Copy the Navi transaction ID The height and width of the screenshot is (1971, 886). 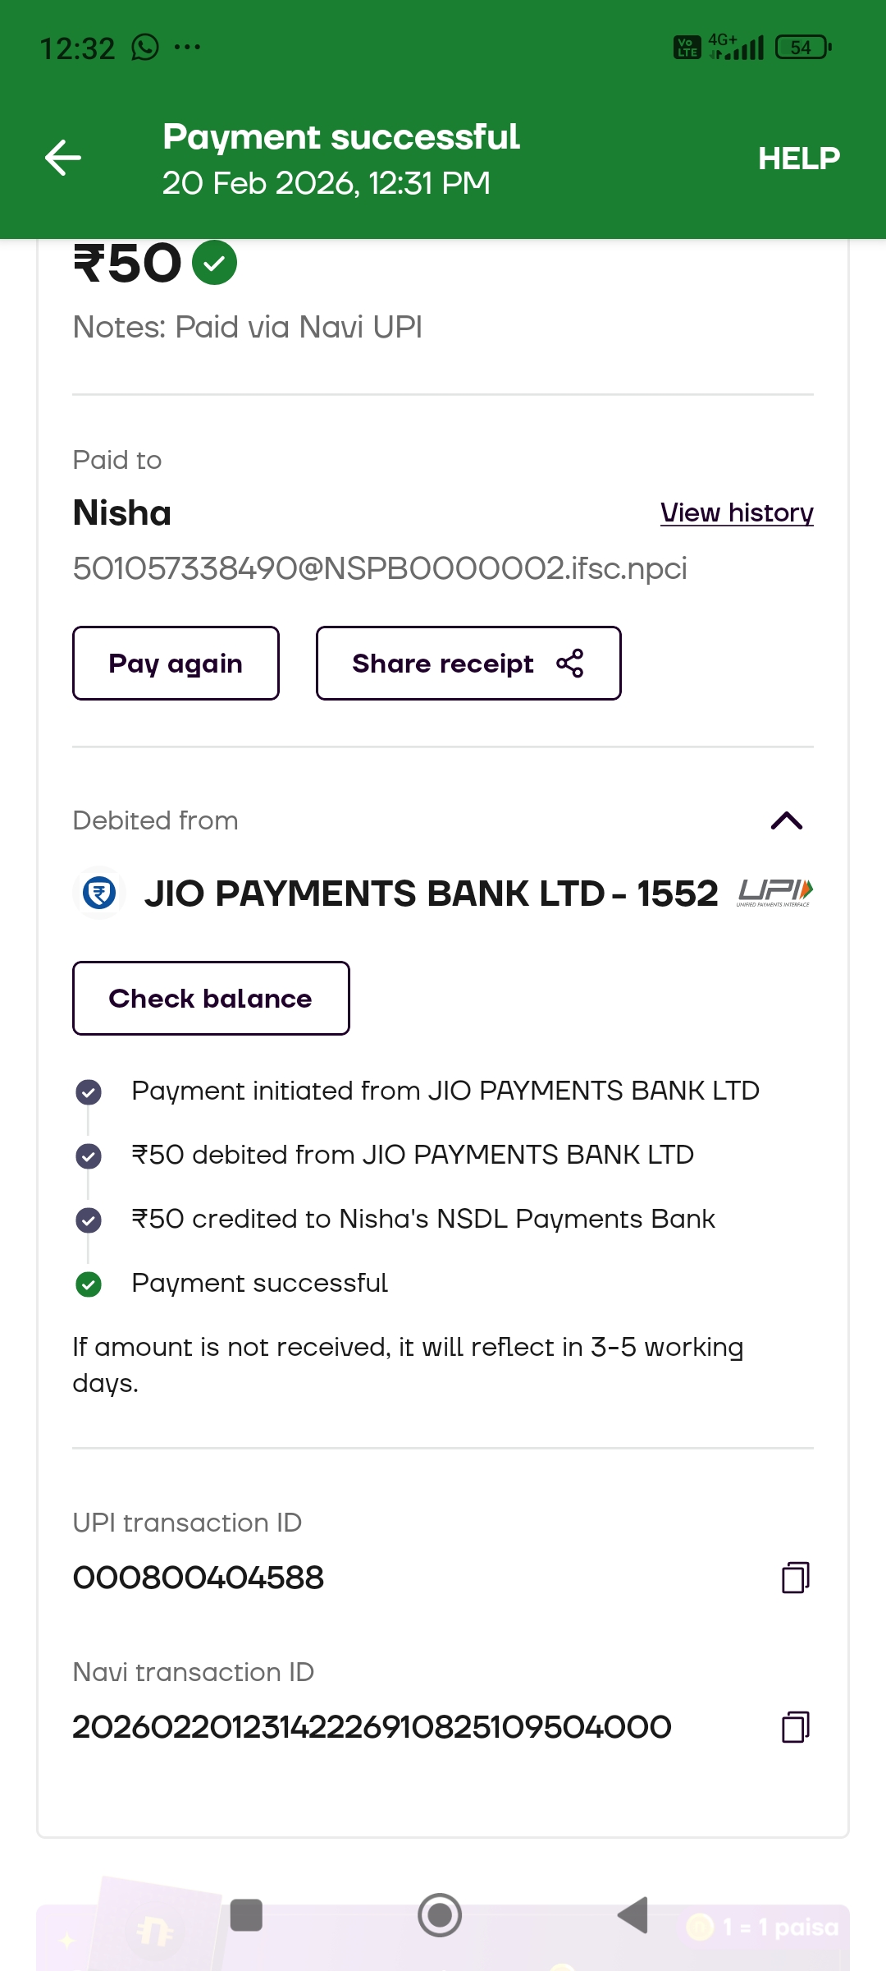coord(795,1727)
